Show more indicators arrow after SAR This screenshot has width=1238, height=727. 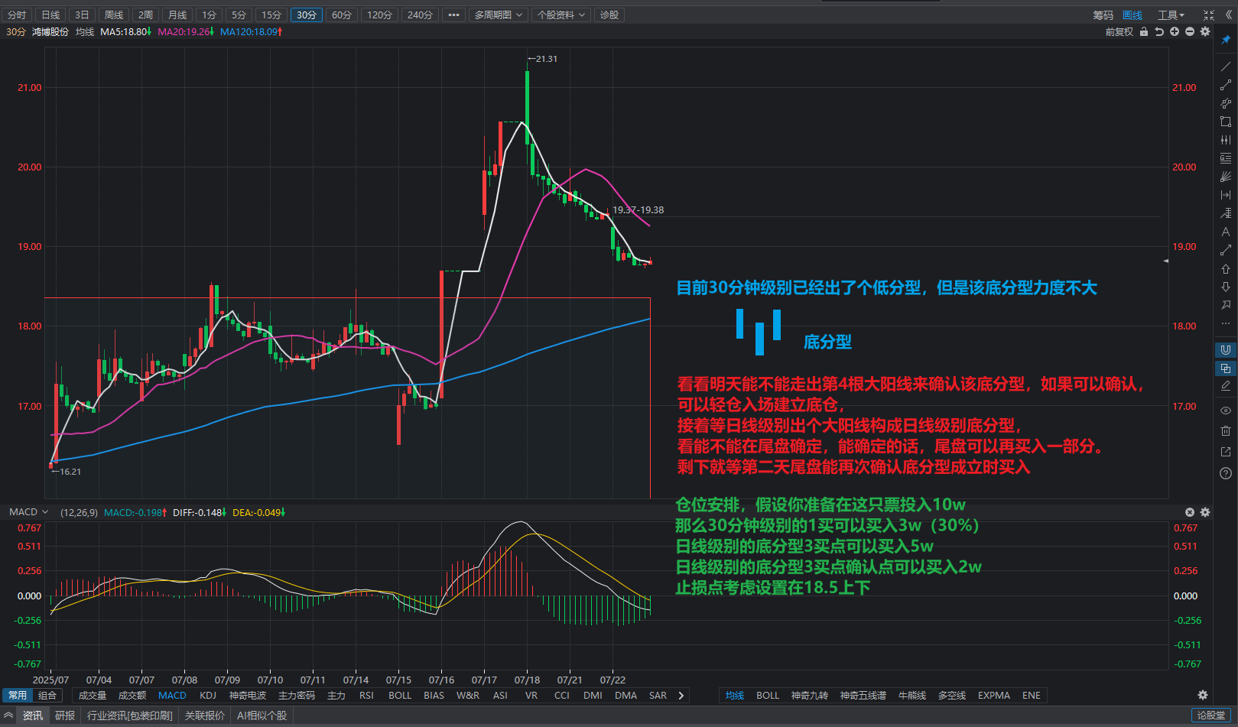pyautogui.click(x=681, y=696)
